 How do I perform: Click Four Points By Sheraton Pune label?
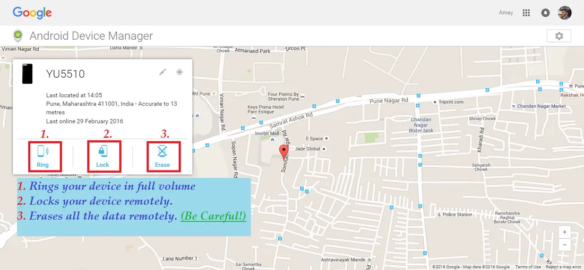[284, 96]
